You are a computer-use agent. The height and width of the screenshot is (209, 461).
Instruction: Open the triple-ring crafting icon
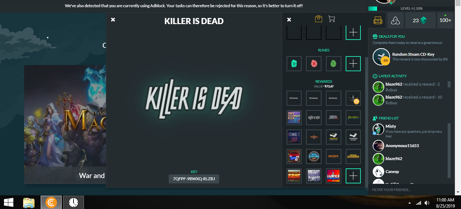tap(395, 20)
